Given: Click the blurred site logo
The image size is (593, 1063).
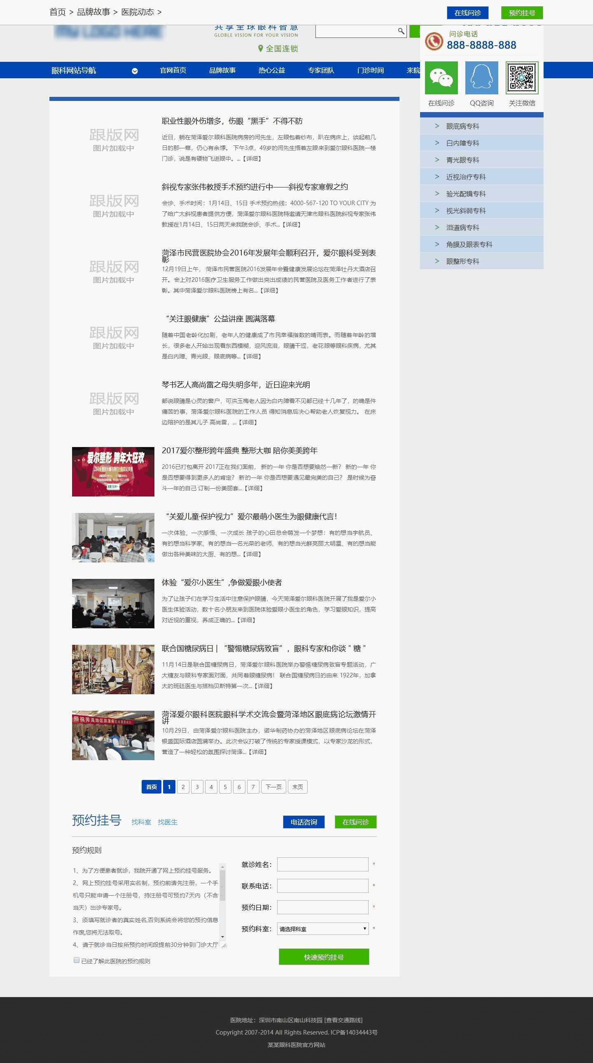Looking at the screenshot, I should [108, 32].
